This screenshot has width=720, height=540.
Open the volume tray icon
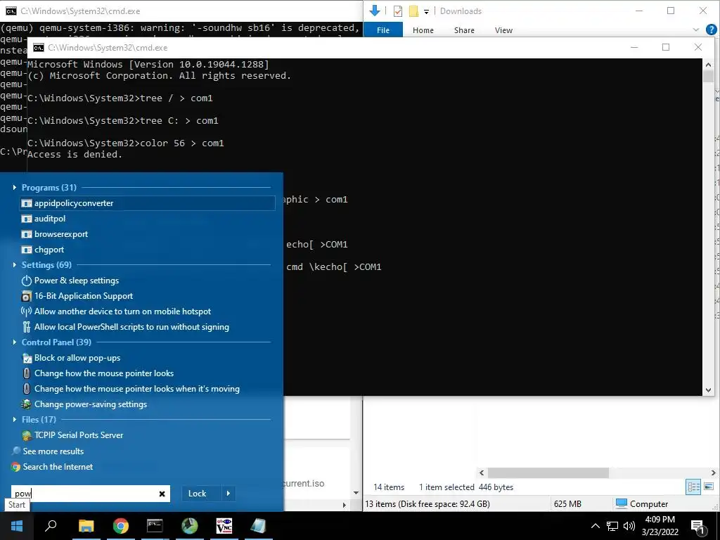pos(629,526)
